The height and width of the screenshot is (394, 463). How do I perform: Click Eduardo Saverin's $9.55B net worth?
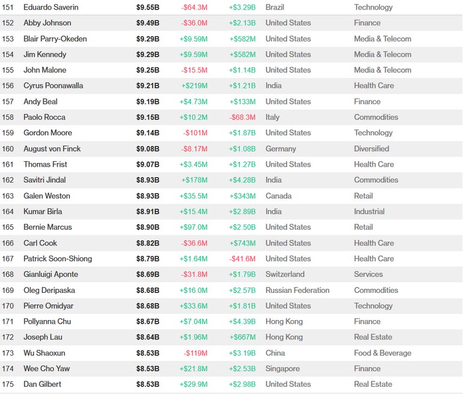coord(147,7)
